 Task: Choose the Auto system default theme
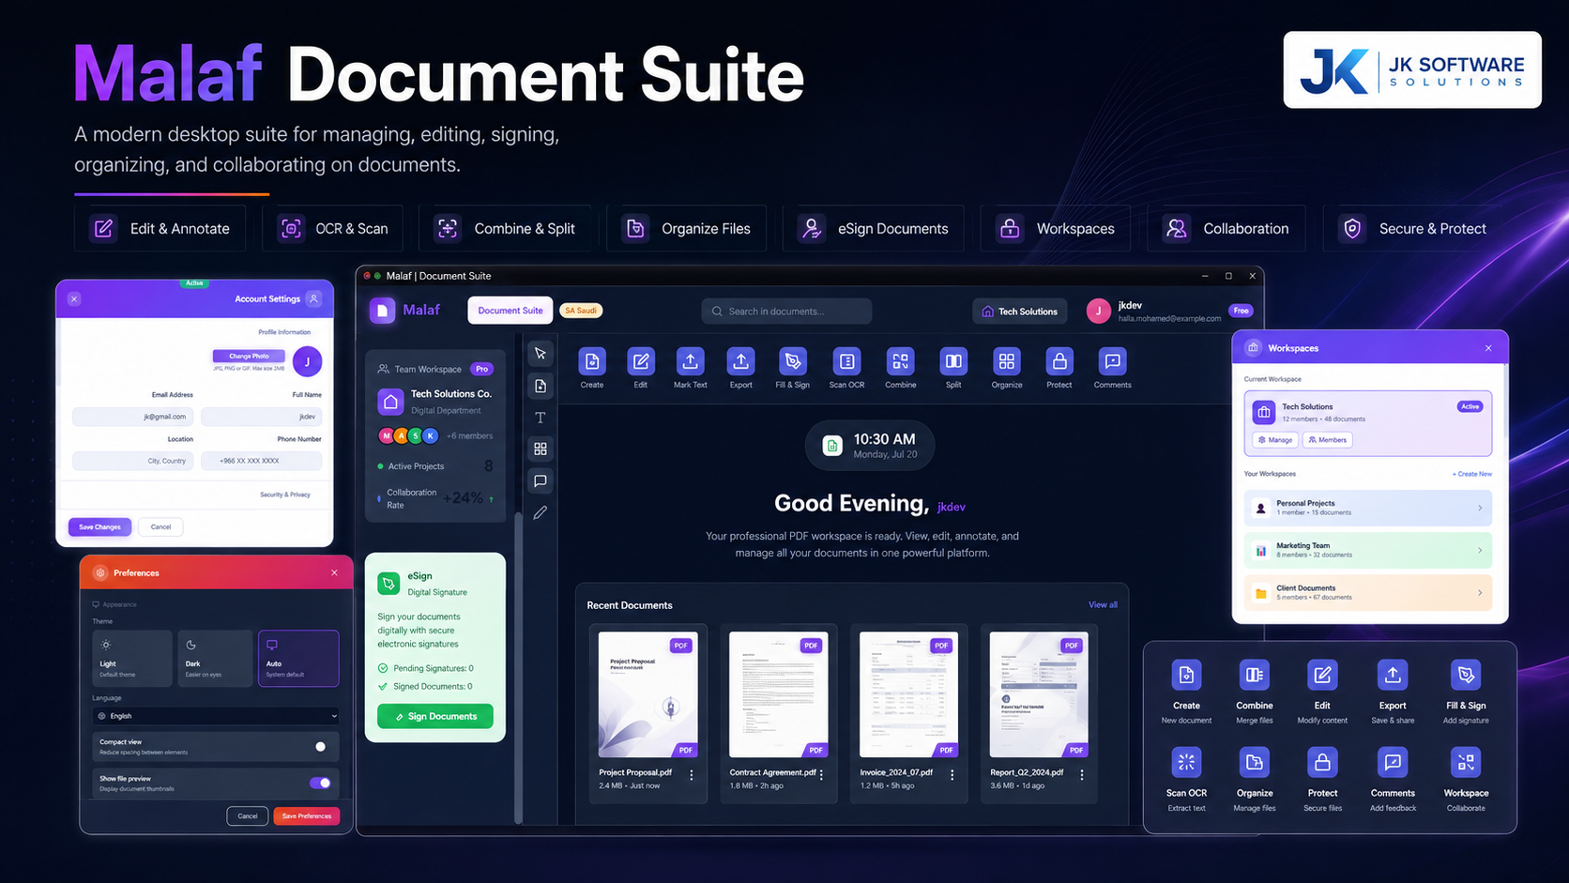298,658
